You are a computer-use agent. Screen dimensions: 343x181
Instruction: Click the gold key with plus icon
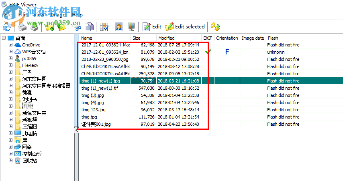tap(215, 26)
